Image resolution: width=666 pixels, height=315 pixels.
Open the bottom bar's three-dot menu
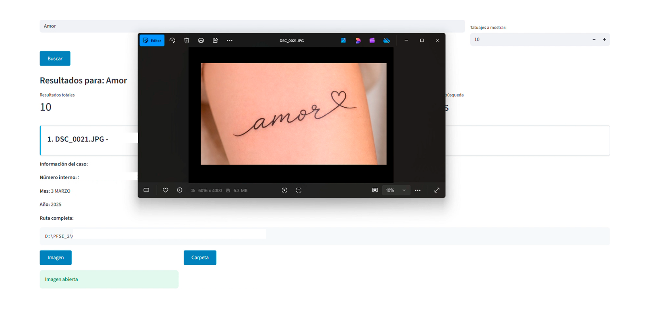418,190
